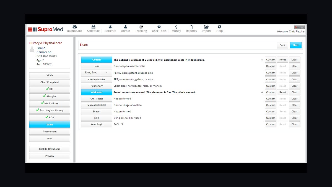The height and width of the screenshot is (187, 332).
Task: Open the Import folder icon
Action: [206, 27]
